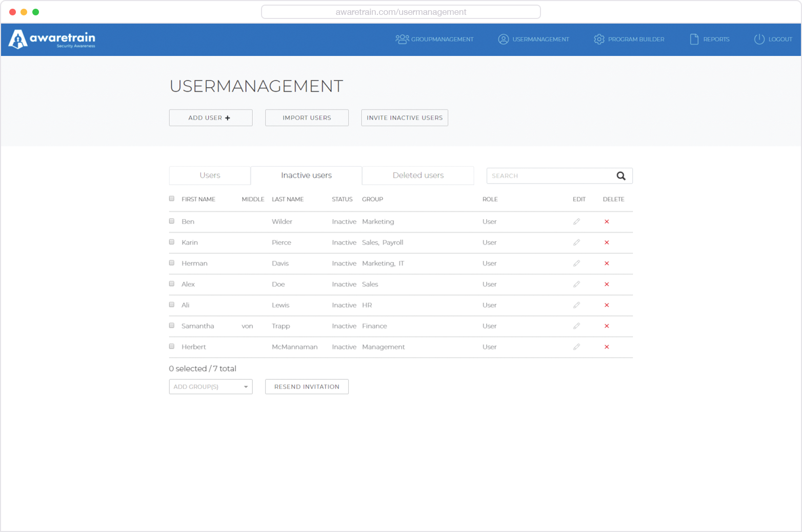Click pencil icon for Herman Davis
Screen dimensions: 802x532
(576, 263)
